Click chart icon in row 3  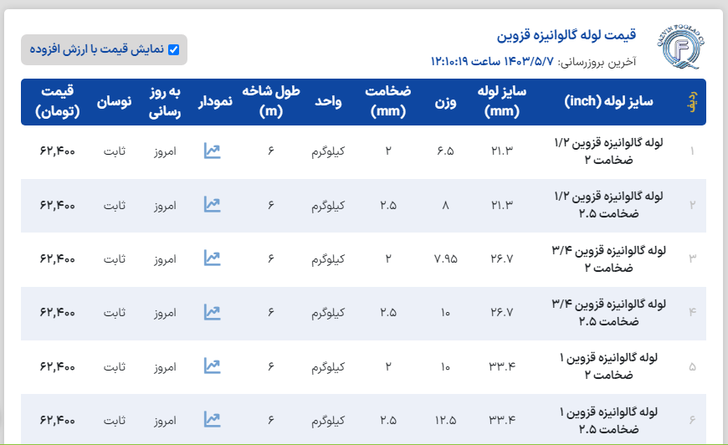(x=212, y=258)
